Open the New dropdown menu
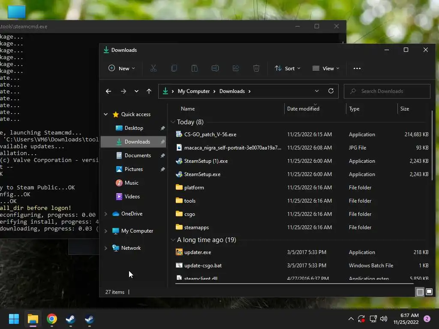The image size is (439, 329). coord(122,68)
